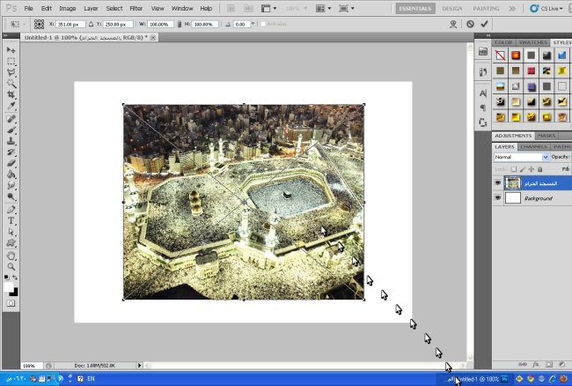Click the foreground color swatch
Image resolution: width=572 pixels, height=386 pixels.
(x=8, y=287)
